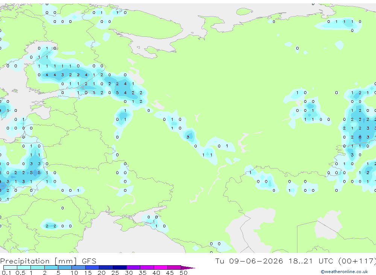Click the "10" legend scale label
Image resolution: width=376 pixels, height=275 pixels.
(74, 273)
